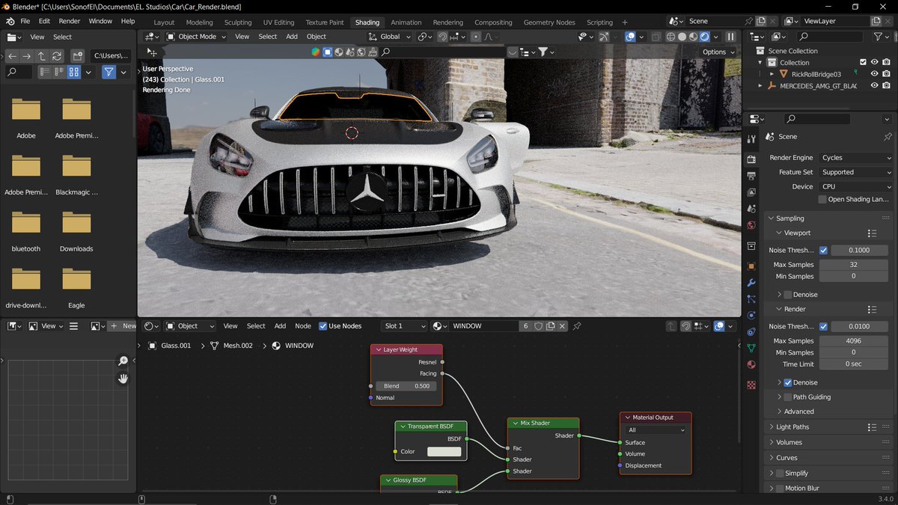Open Slot 1 material slot dropdown
Screen dimensions: 898x505
click(x=404, y=326)
